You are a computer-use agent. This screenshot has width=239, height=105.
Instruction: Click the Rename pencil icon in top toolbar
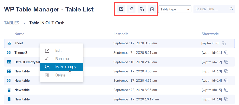point(131,9)
